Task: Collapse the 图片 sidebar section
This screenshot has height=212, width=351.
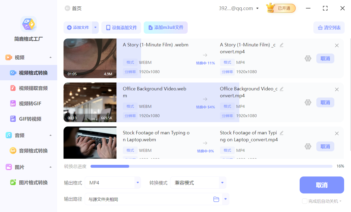Action: point(51,167)
